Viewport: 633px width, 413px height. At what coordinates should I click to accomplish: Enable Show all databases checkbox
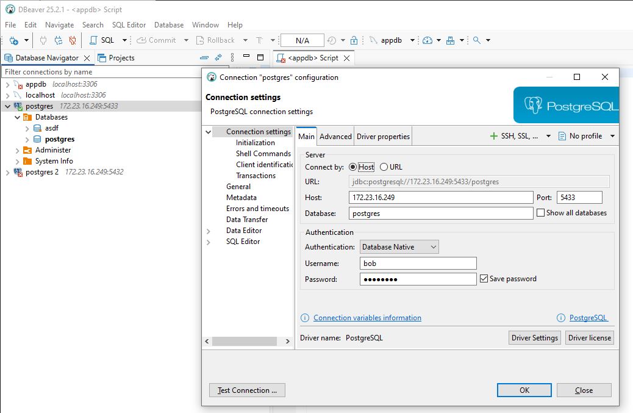(x=540, y=213)
